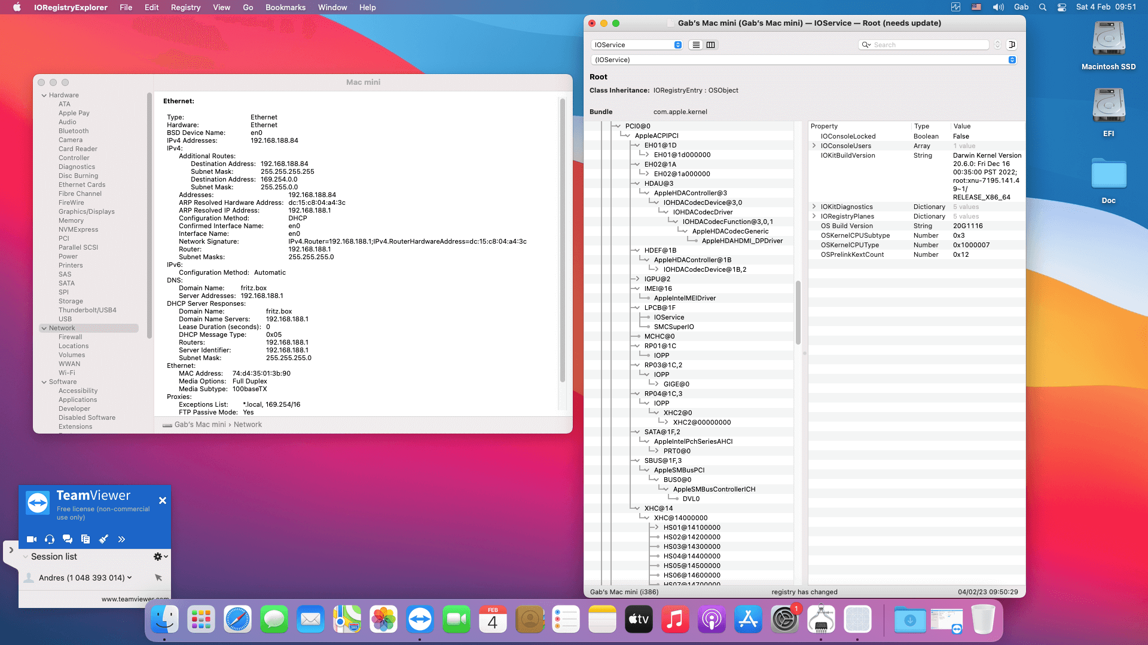Toggle the detail pane button
The image size is (1148, 645).
(1012, 45)
